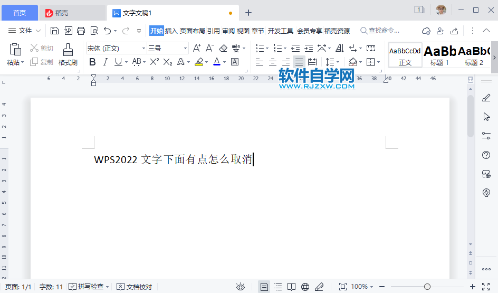The width and height of the screenshot is (498, 293).
Task: Click the Paste clipboard icon
Action: coord(15,50)
